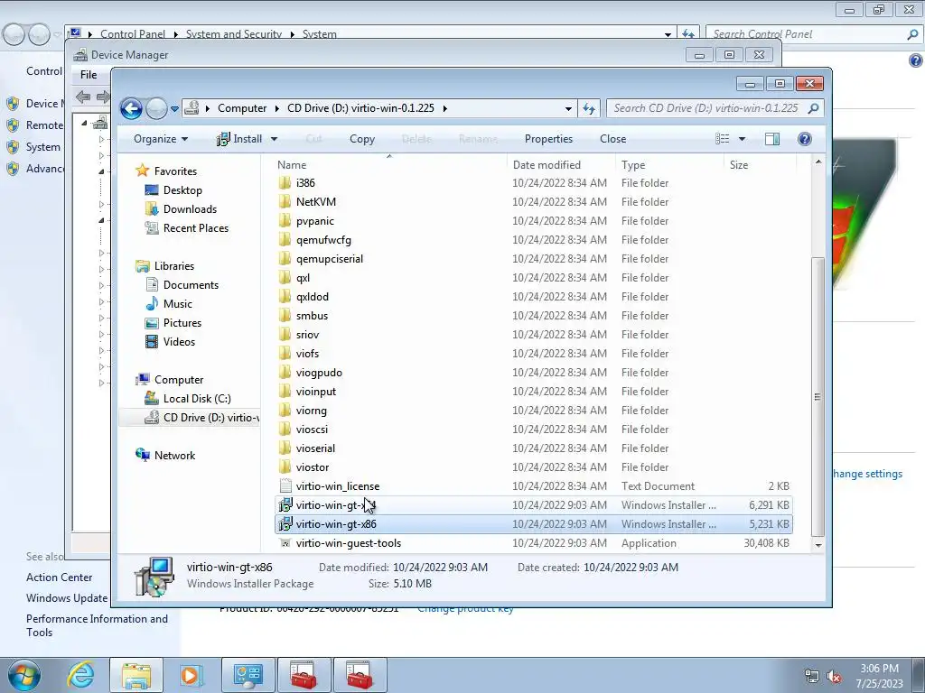
Task: Click Close in the Explorer toolbar
Action: click(x=613, y=139)
